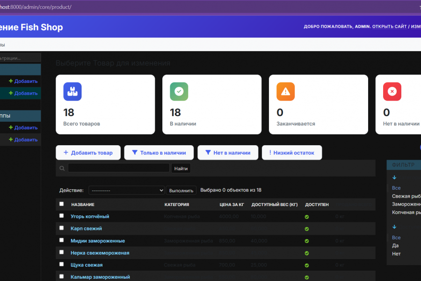Viewport: 421px width, 281px height.
Task: Click the Всего товаров stat card
Action: coord(105,104)
